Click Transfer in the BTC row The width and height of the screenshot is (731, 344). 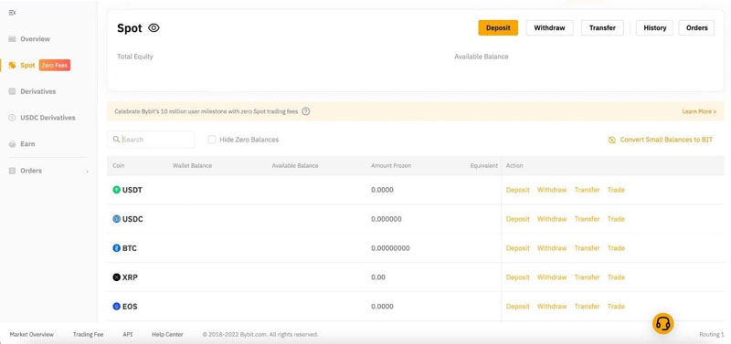(587, 248)
